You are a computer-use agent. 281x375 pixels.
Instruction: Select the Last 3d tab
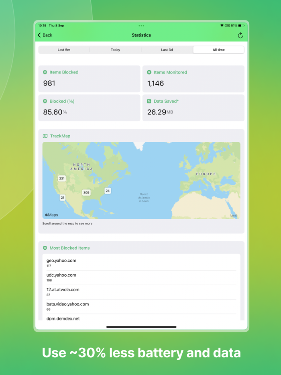pos(167,50)
